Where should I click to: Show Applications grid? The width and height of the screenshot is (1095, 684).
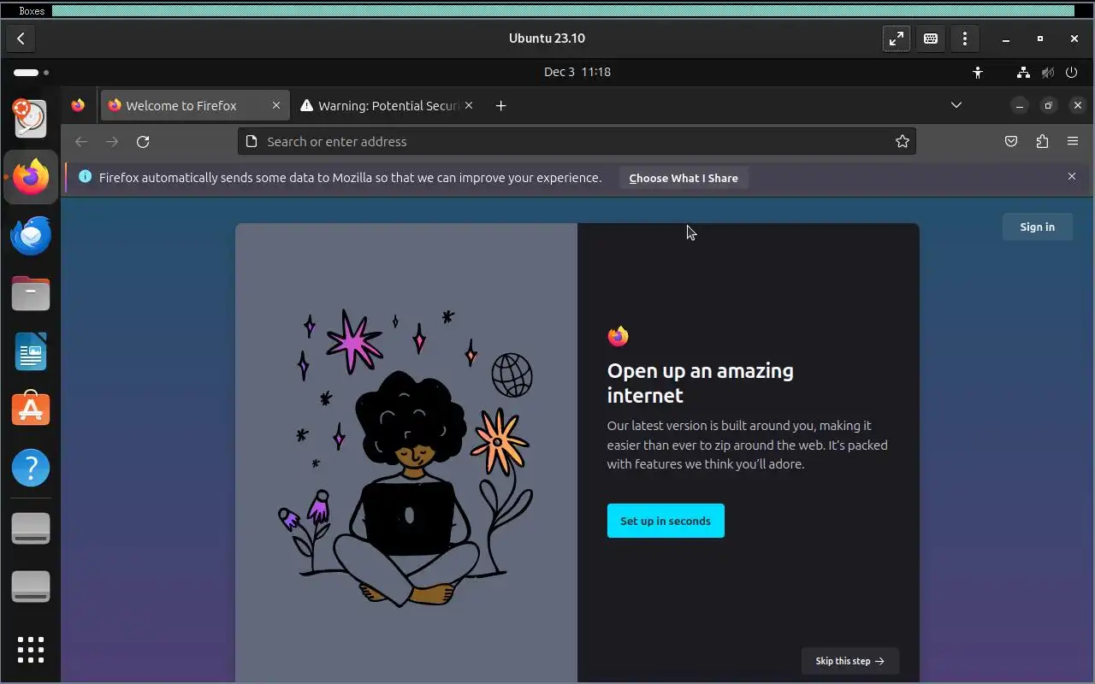(x=31, y=649)
